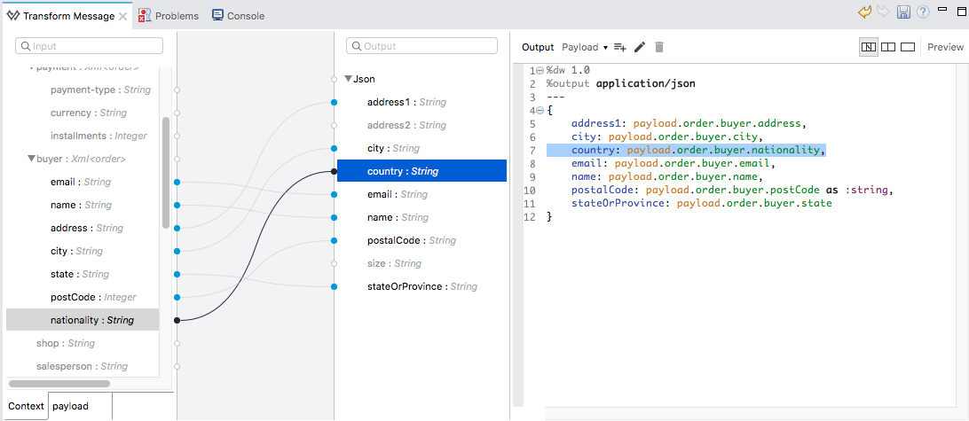Viewport: 969px width, 421px height.
Task: Click the add new target icon
Action: point(620,47)
